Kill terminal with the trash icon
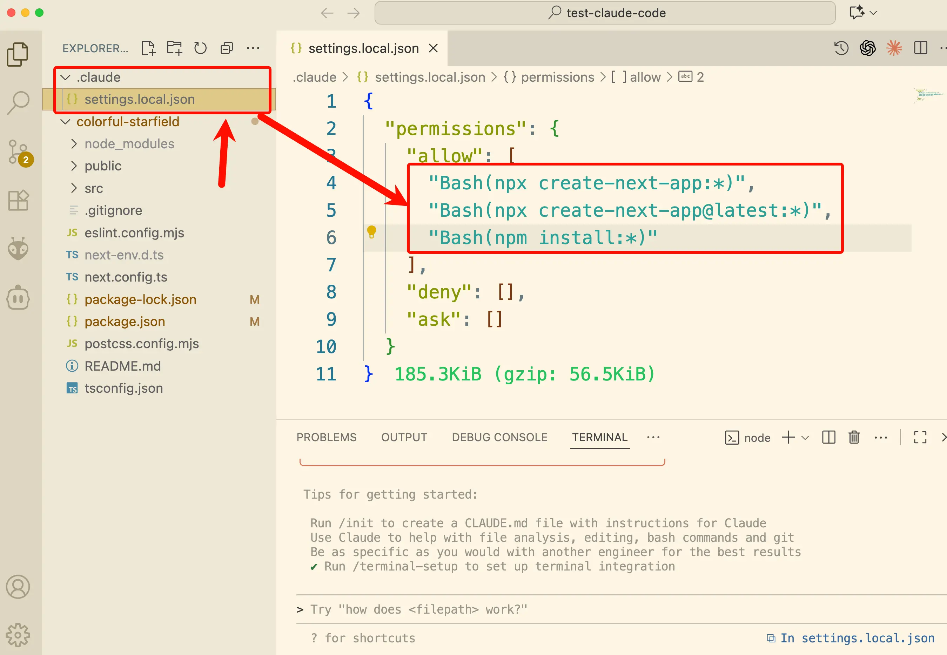The image size is (947, 655). click(x=854, y=437)
